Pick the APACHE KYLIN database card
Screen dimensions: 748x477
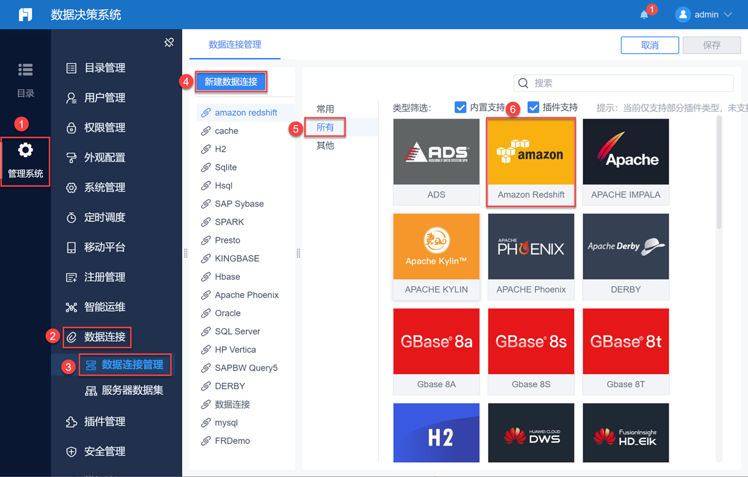coord(436,257)
